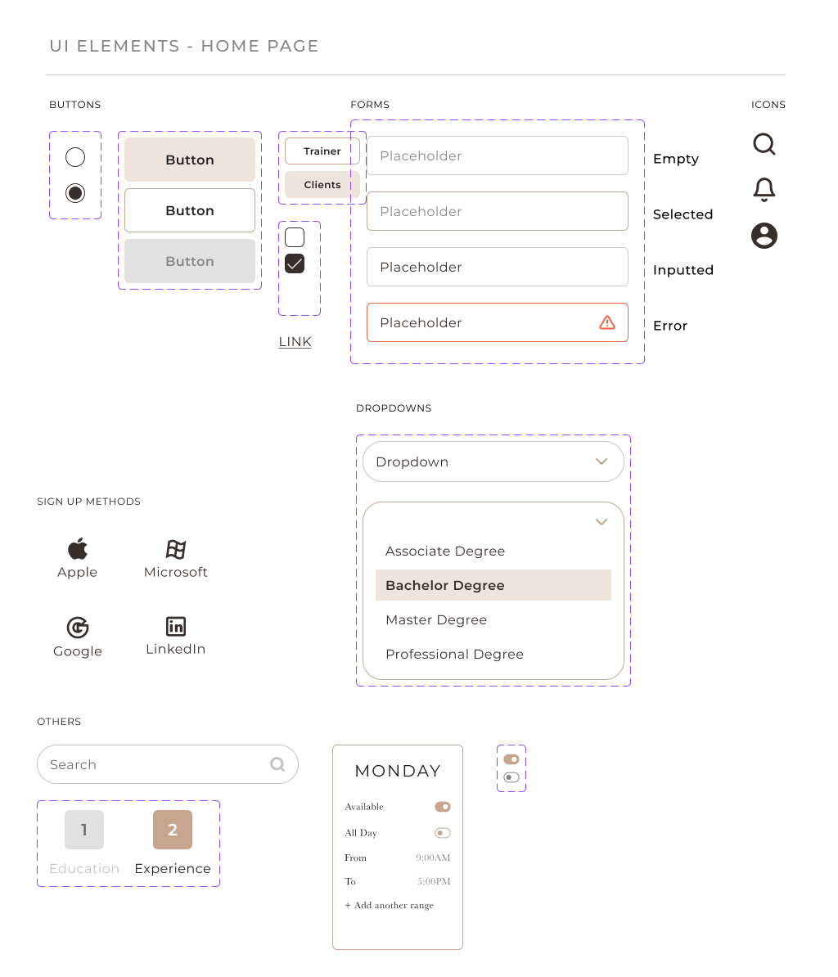Sign up with the Apple icon
The width and height of the screenshot is (838, 977).
click(77, 547)
